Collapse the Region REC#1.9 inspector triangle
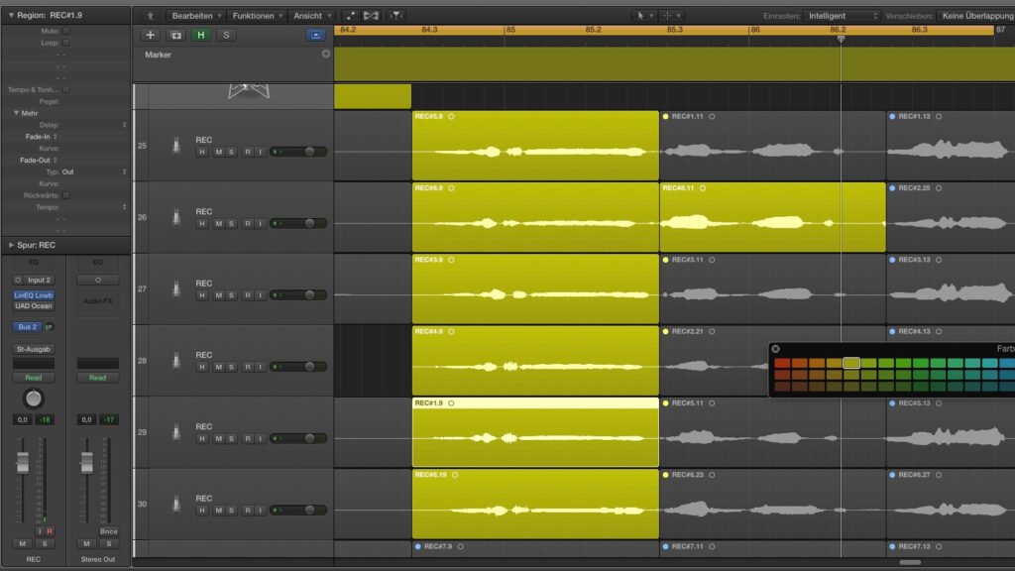Screen dimensions: 1015x571 coord(11,15)
